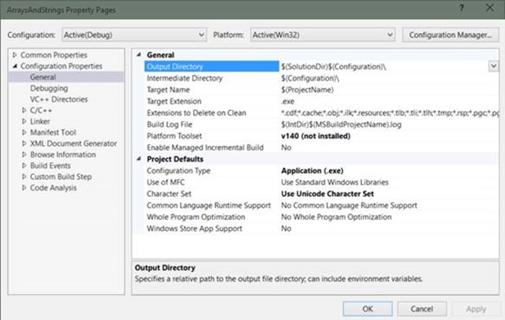The width and height of the screenshot is (505, 320).
Task: Collapse the General property section
Action: (140, 55)
